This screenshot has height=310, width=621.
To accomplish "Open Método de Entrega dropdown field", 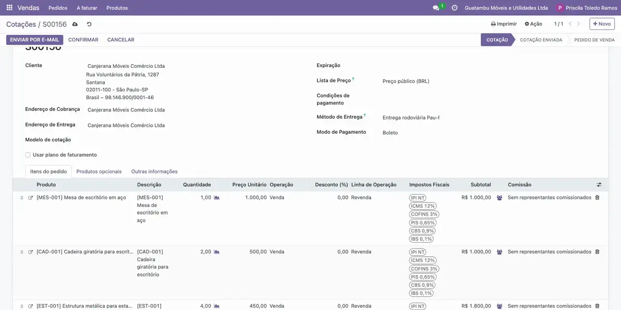I will coord(411,118).
